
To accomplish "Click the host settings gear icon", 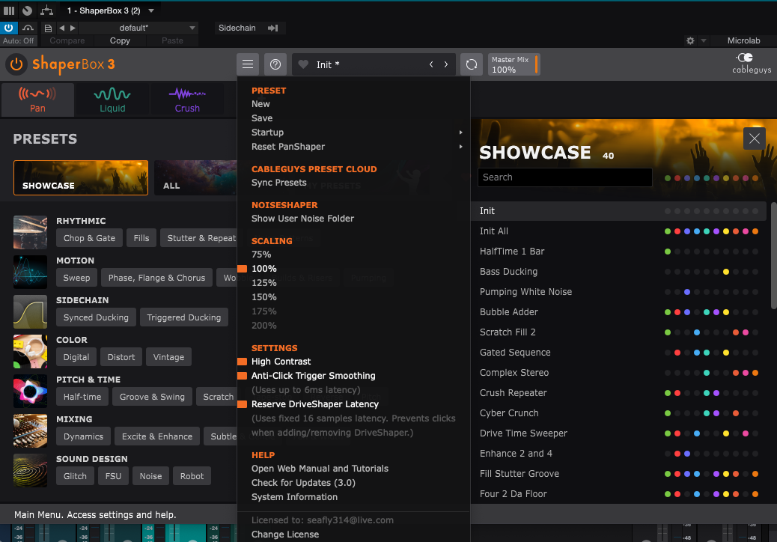I will pos(690,40).
